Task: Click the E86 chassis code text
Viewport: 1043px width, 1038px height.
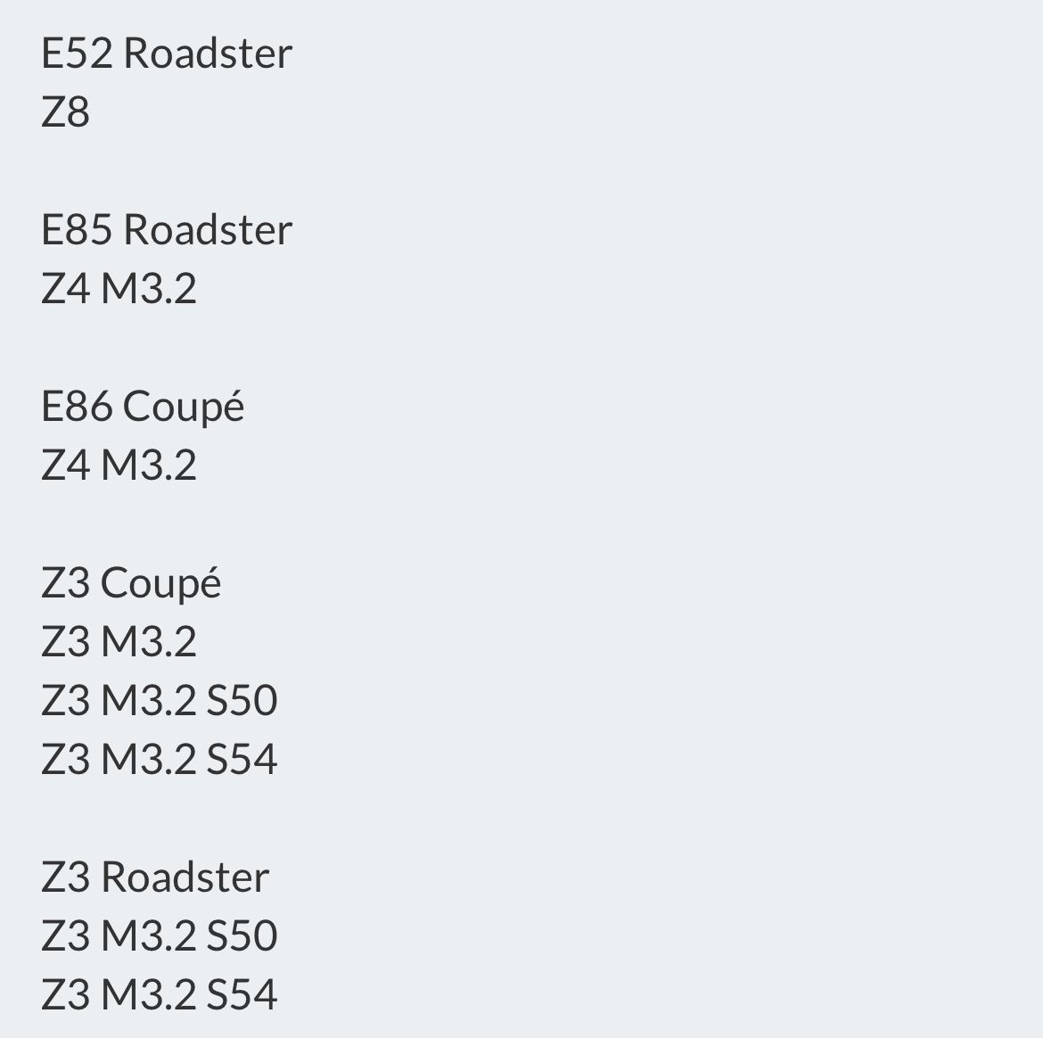Action: point(77,407)
